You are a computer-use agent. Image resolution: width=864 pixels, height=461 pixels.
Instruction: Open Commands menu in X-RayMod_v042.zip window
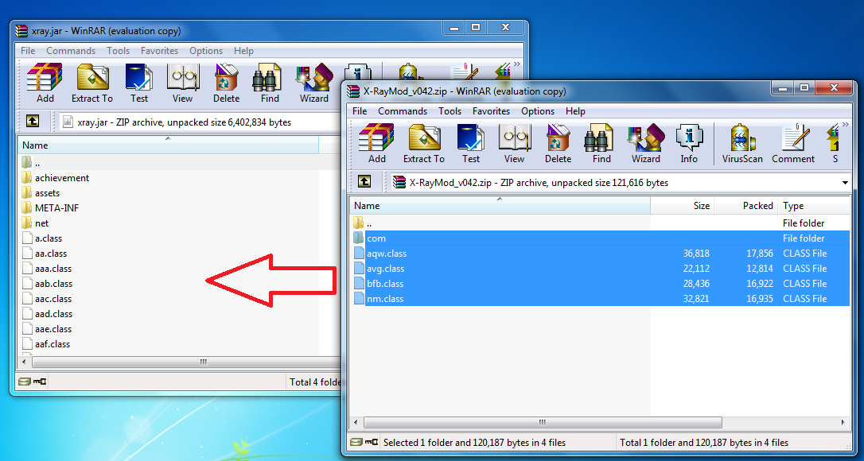point(403,111)
